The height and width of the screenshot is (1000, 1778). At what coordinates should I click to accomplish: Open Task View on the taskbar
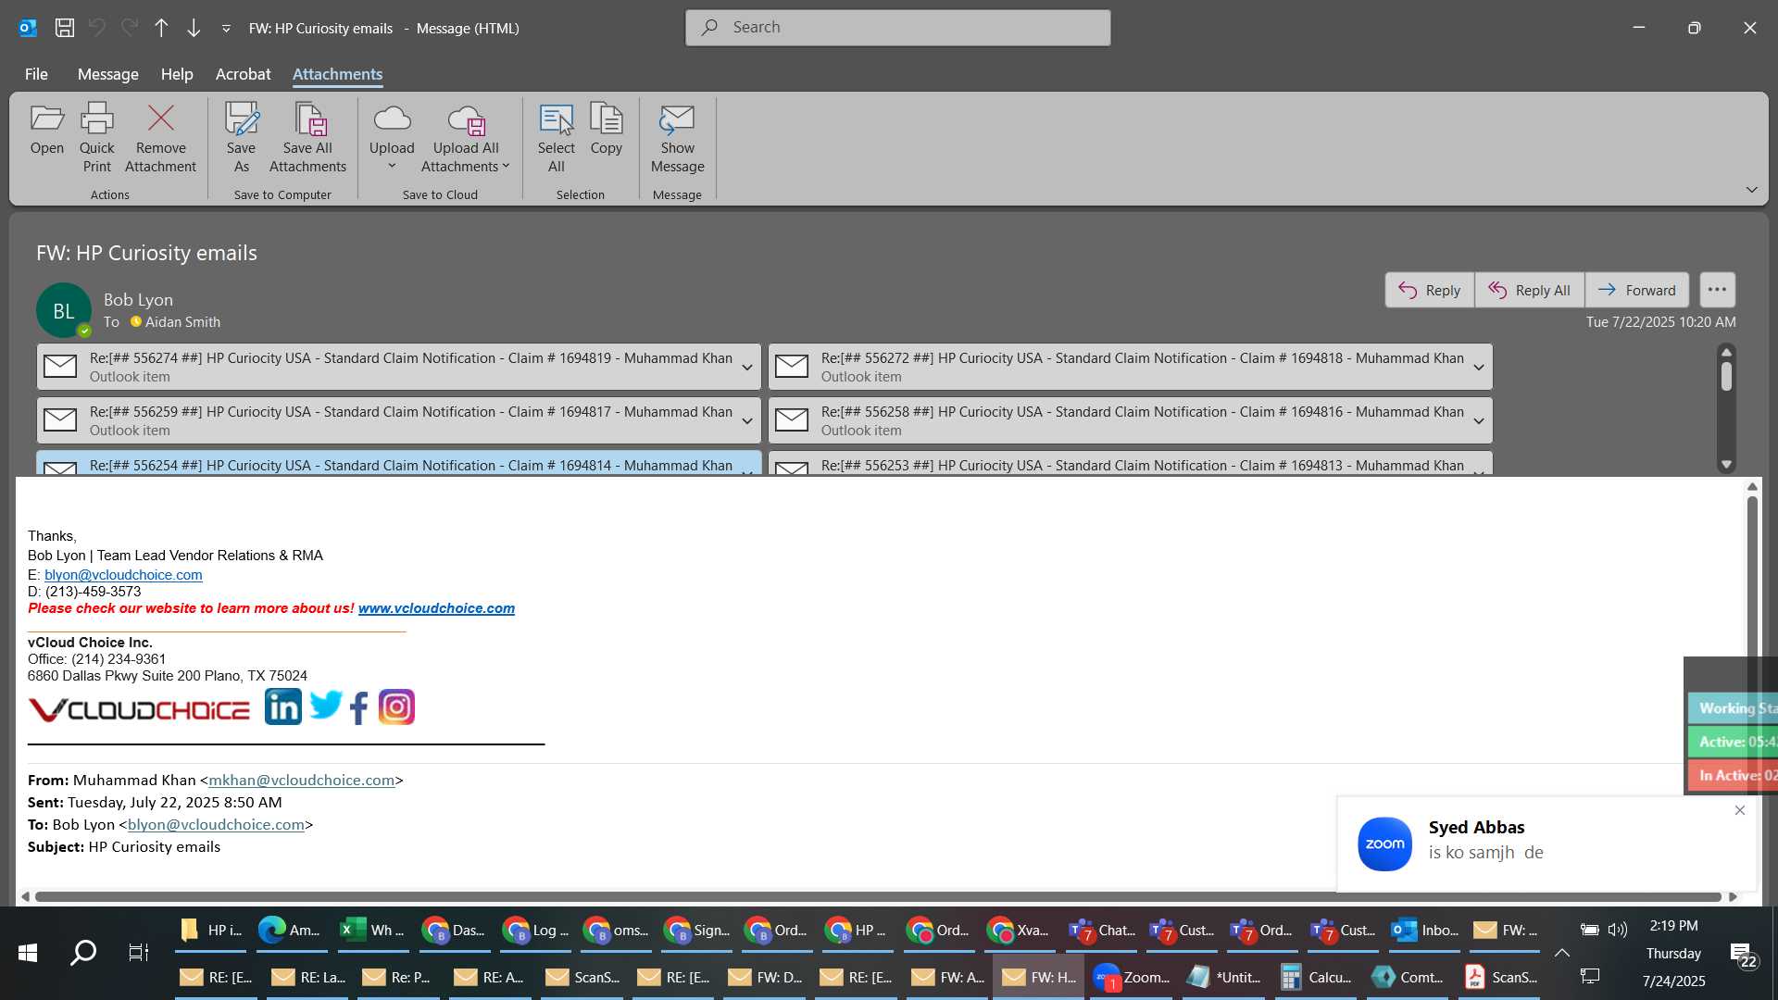[x=138, y=953]
